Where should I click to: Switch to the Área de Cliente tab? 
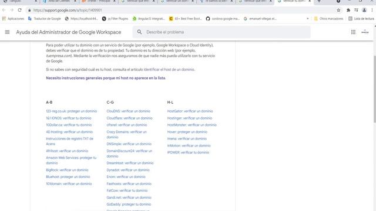[59, 1]
